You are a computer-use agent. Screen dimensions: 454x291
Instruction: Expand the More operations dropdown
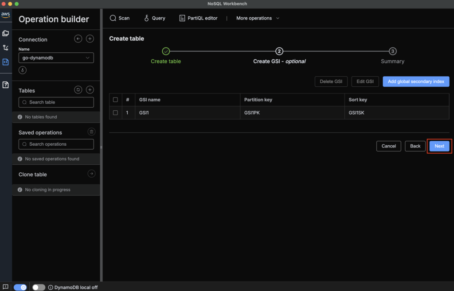tap(258, 18)
